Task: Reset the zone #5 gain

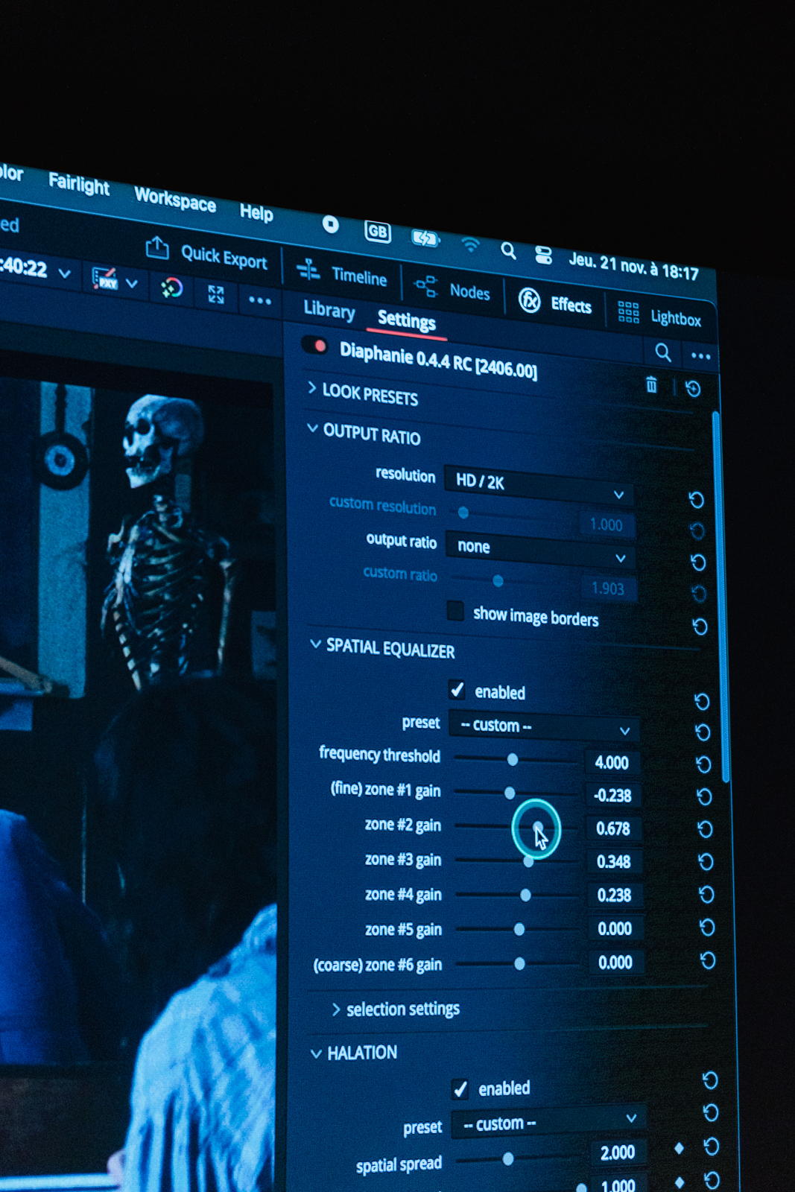Action: (707, 927)
